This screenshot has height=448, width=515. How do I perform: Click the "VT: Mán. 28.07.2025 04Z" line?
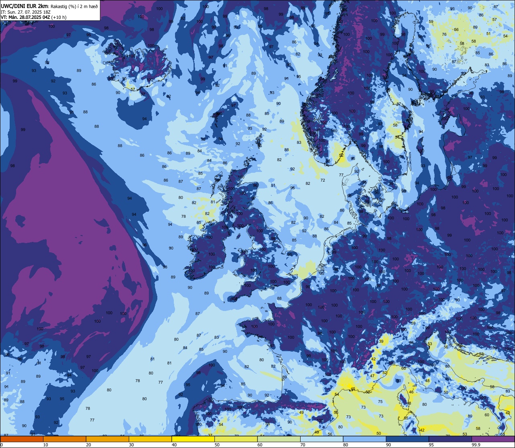pos(25,17)
